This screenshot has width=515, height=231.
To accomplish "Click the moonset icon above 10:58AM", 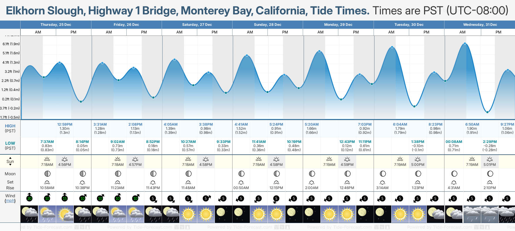I will click(47, 182).
